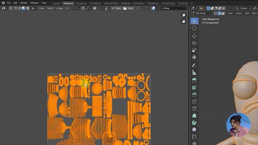The image size is (258, 145).
Task: Select the Bevel tool
Action: click(194, 94)
